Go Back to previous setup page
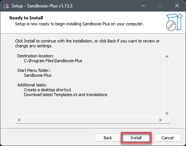Viewport: 186px width, 146px height. coord(108,138)
